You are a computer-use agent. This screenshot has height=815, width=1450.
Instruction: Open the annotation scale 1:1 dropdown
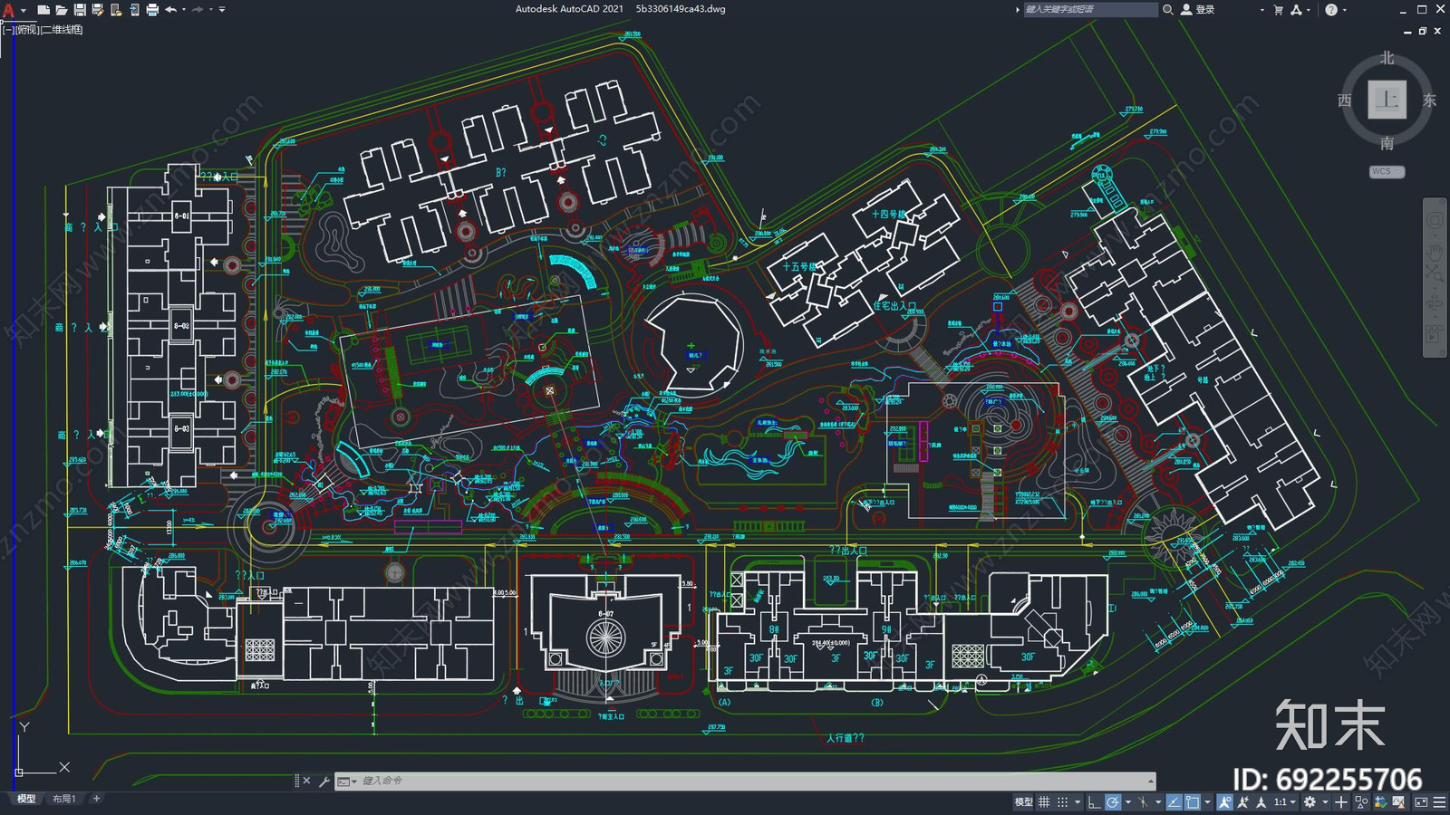(x=1284, y=802)
